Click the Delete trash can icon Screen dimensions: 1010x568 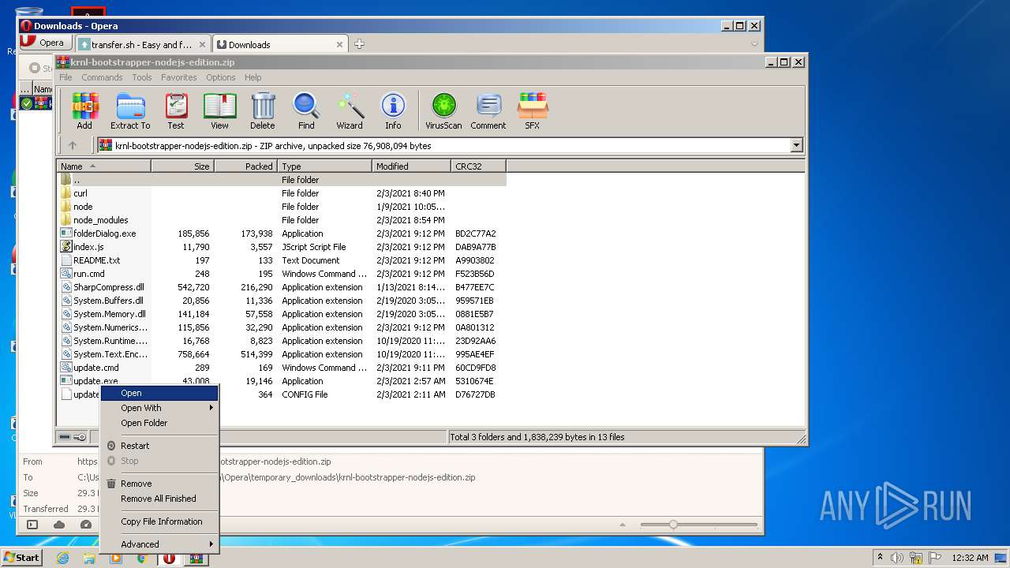[x=263, y=110]
